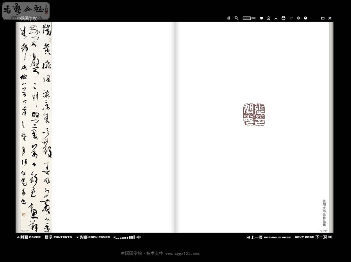Open the speech bubble comments icon
351x262 pixels.
261,18
